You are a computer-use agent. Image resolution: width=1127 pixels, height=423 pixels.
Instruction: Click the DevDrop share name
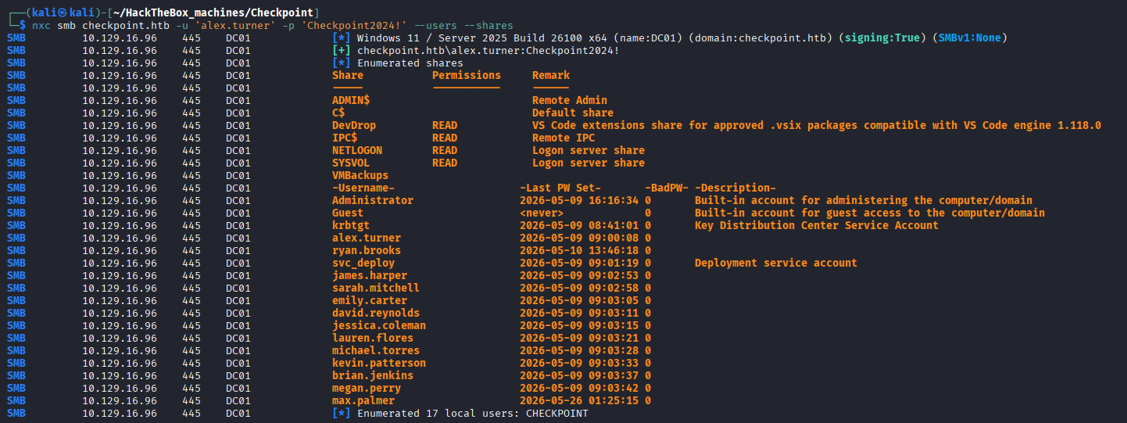354,125
